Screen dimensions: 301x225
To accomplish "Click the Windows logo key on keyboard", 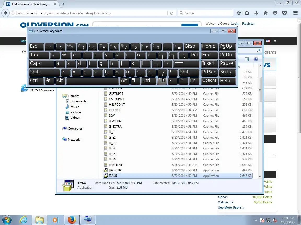I will 49,81.
